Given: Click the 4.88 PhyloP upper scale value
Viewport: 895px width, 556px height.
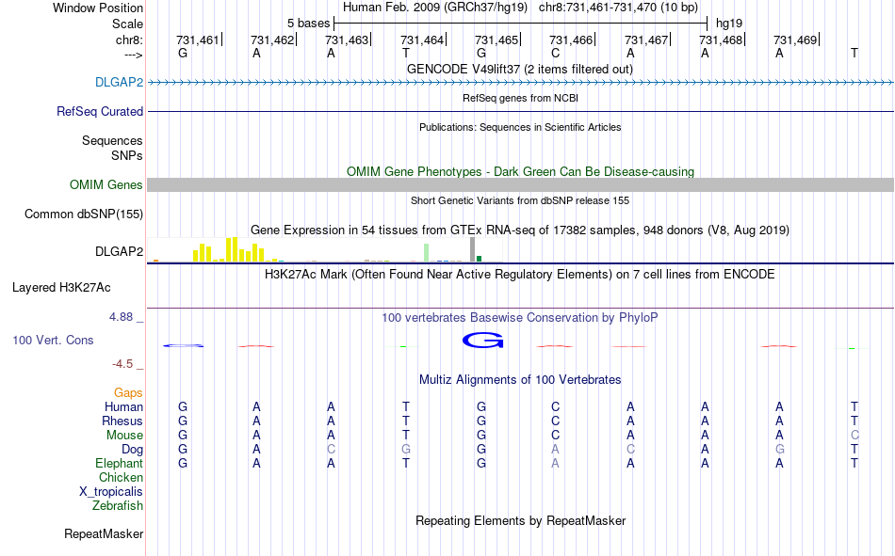Looking at the screenshot, I should pyautogui.click(x=121, y=316).
